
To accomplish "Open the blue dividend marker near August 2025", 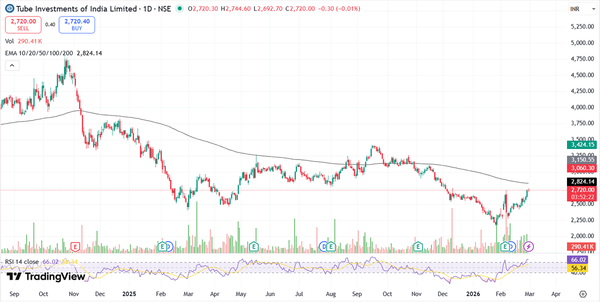I will pyautogui.click(x=324, y=246).
